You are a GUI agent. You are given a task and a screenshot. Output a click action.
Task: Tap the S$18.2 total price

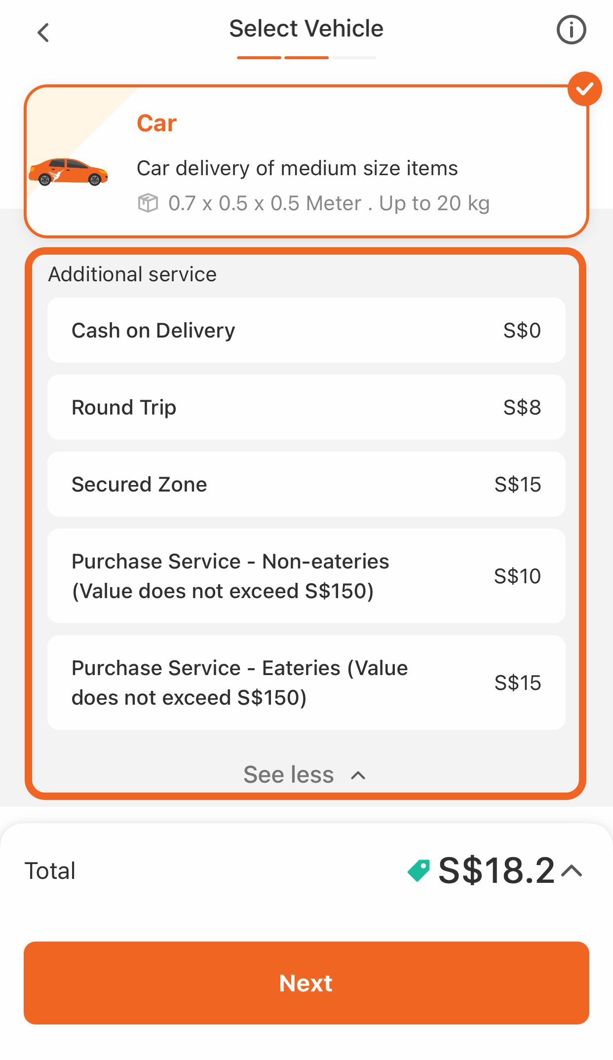tap(496, 871)
